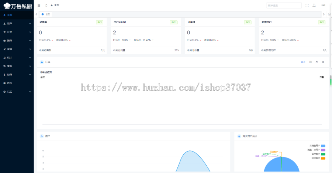This screenshot has height=173, width=332.
Task: Click the tab options circle icon at far right
Action: (x=329, y=14)
